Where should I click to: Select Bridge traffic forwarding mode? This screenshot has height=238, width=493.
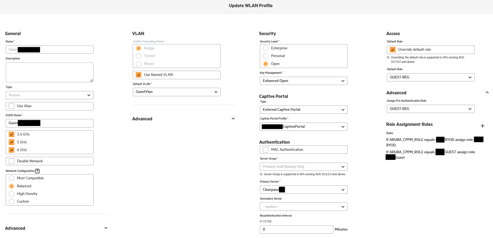point(139,48)
